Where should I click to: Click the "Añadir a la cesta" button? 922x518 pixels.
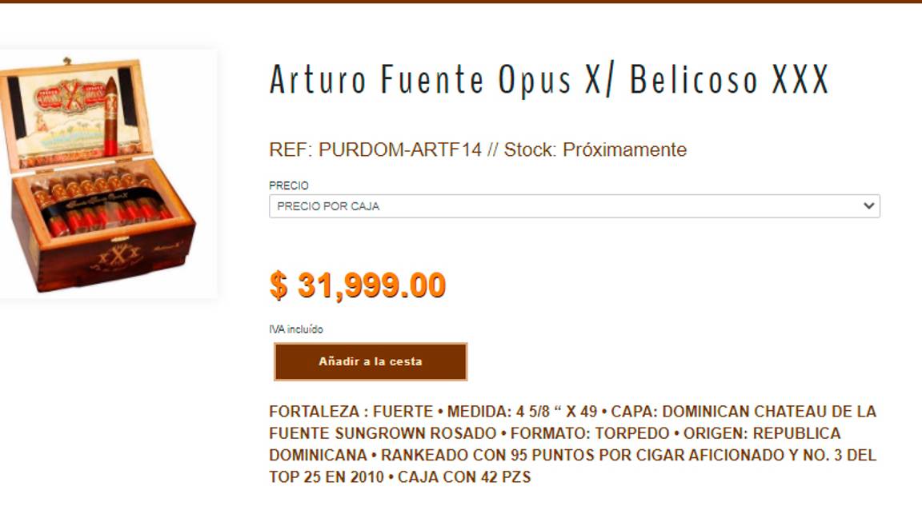pos(371,360)
